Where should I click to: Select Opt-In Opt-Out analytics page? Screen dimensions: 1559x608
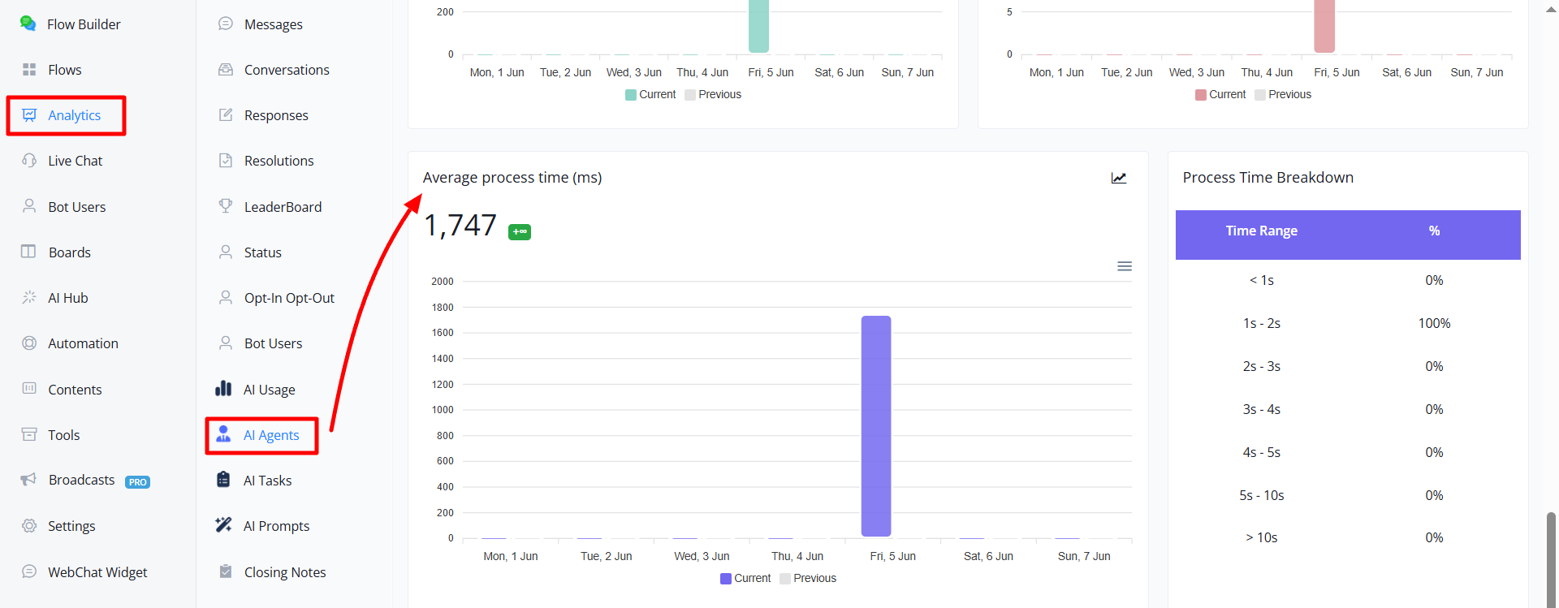(289, 298)
